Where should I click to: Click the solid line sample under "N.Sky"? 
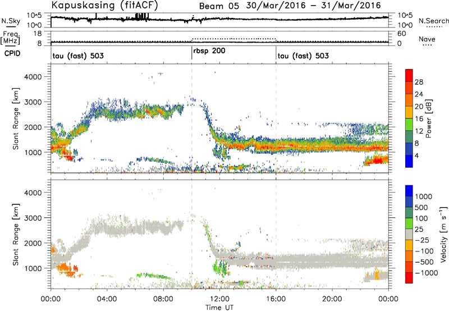(11, 27)
